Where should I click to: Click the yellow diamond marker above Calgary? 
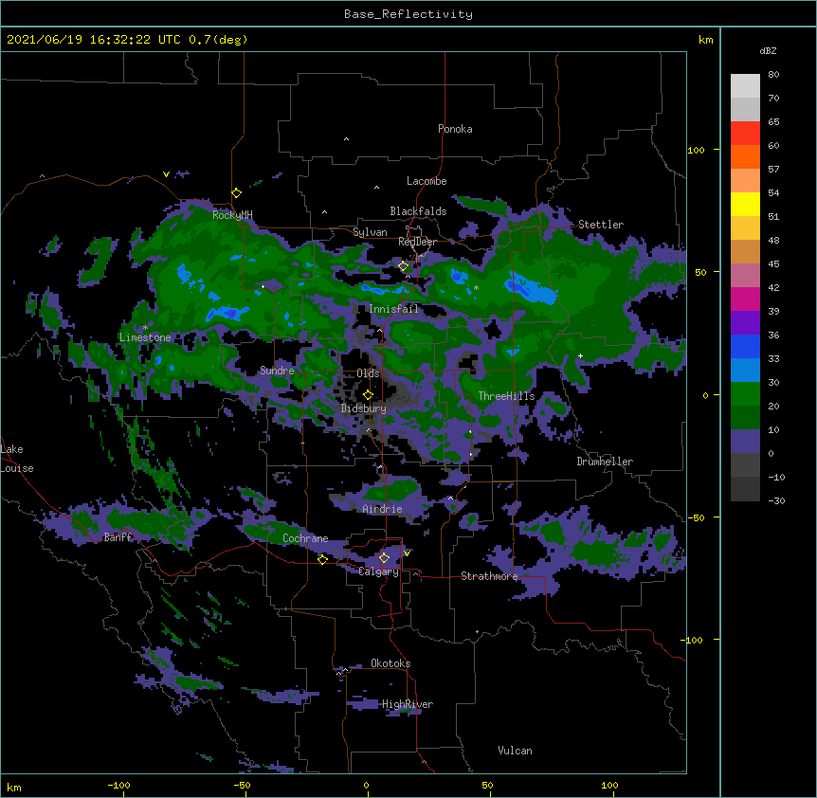pos(384,558)
